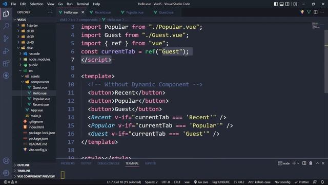
Task: Open the Manage gear icon
Action: point(6,173)
